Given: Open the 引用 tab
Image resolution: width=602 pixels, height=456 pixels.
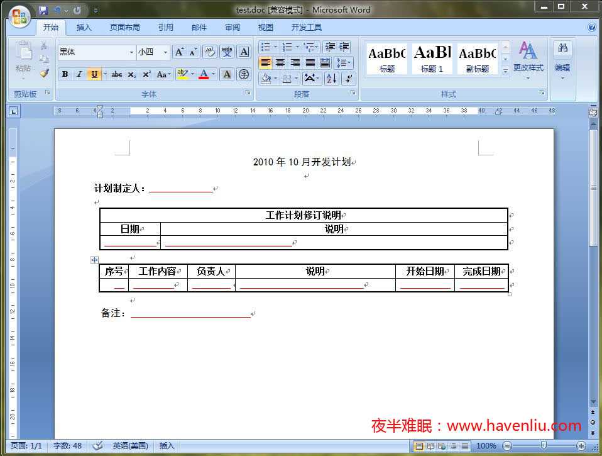Looking at the screenshot, I should 165,27.
